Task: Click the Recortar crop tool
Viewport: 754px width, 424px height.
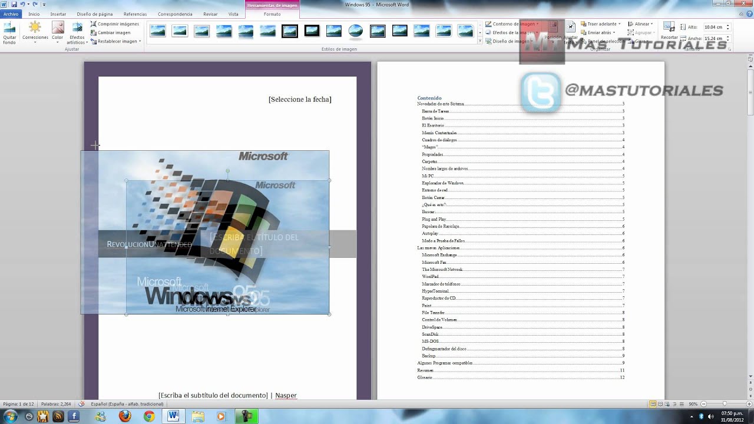Action: [669, 32]
